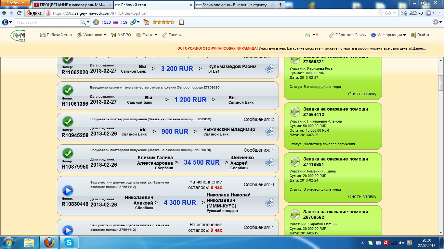Click the star rating in toolbar
444x249 pixels.
coord(163,22)
